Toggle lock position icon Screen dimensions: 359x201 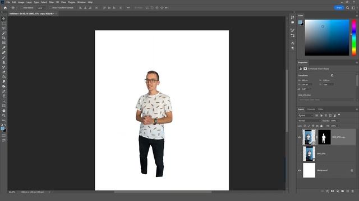click(x=313, y=126)
